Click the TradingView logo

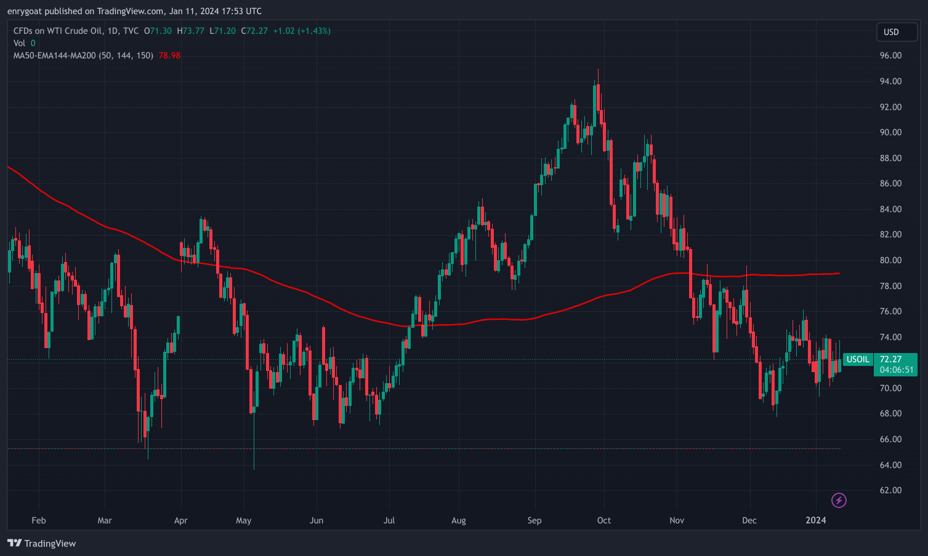pyautogui.click(x=41, y=543)
